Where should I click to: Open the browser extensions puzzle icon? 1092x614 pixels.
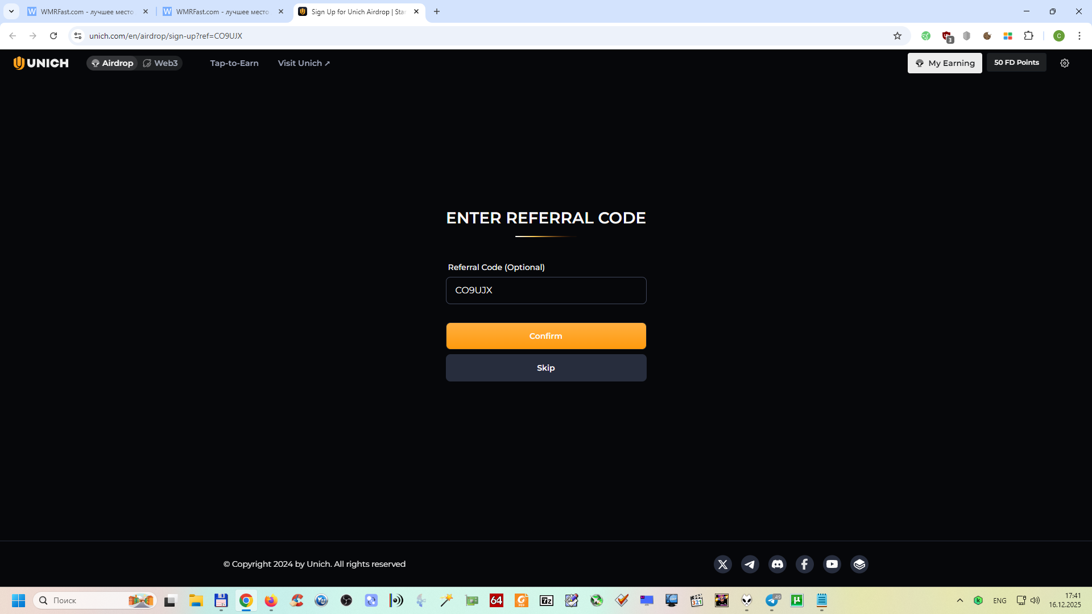(1028, 36)
